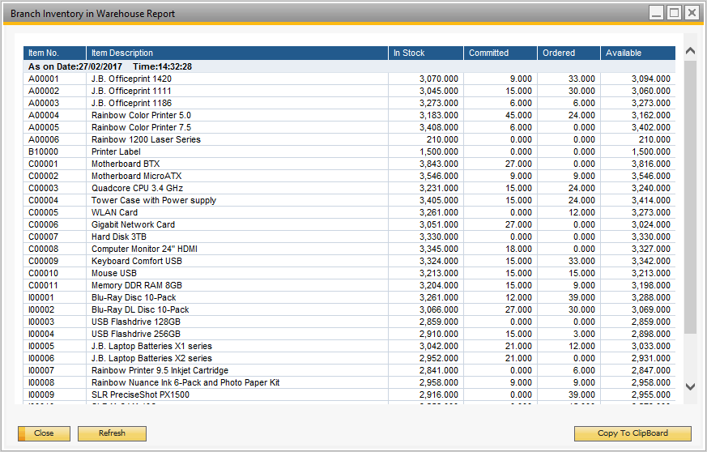The height and width of the screenshot is (452, 707).
Task: Click the vertical scrollbar thumb
Action: [690, 197]
